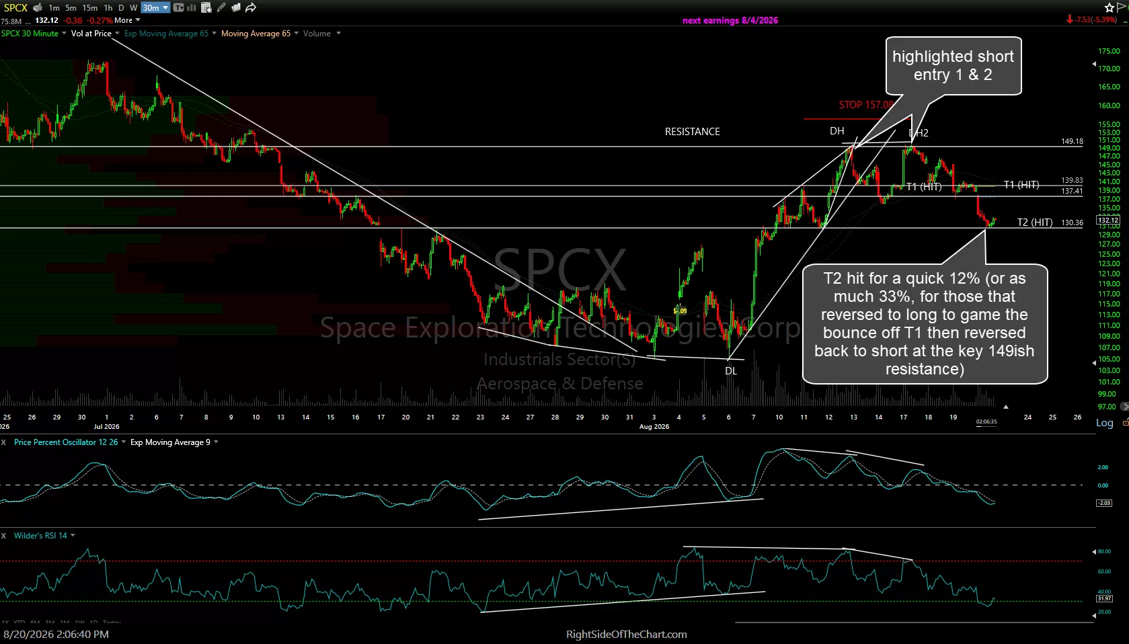Open the 30m timeframe dropdown
The image size is (1129, 644).
pyautogui.click(x=155, y=8)
